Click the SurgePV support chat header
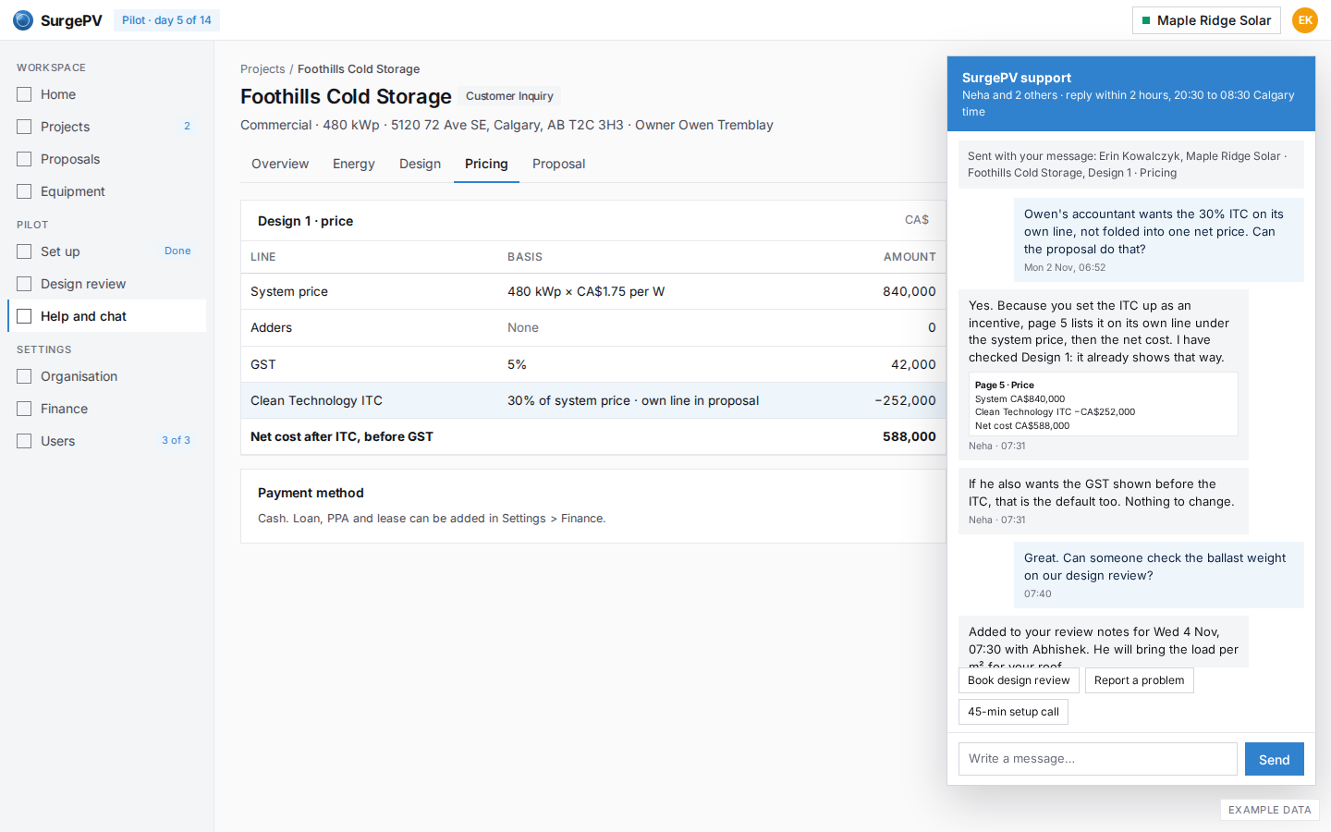The image size is (1331, 832). (1131, 93)
